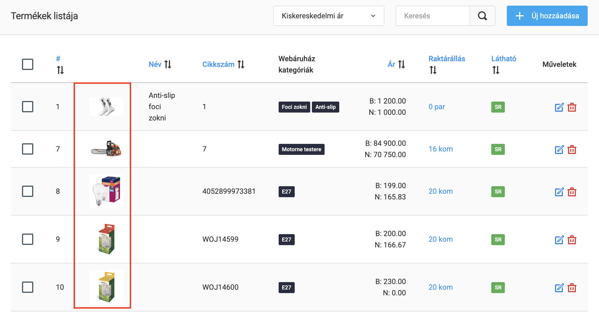Click the Új hozzáadása button
This screenshot has width=599, height=312.
547,16
